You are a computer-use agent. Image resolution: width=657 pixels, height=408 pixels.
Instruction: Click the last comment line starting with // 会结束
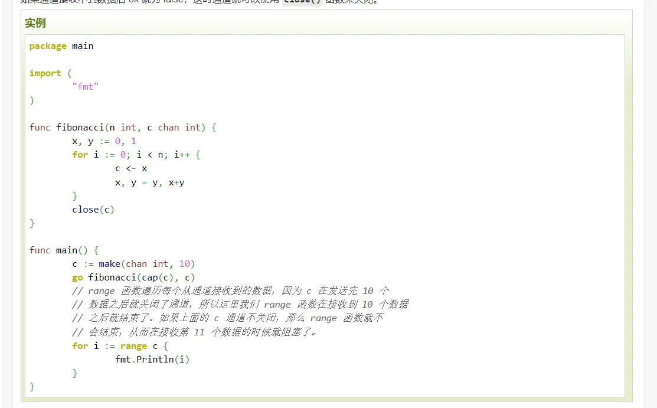pyautogui.click(x=195, y=332)
